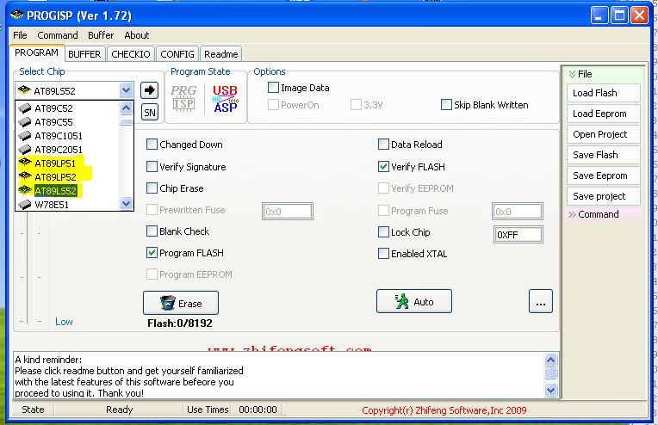658x425 pixels.
Task: Click the SN button
Action: pyautogui.click(x=149, y=112)
